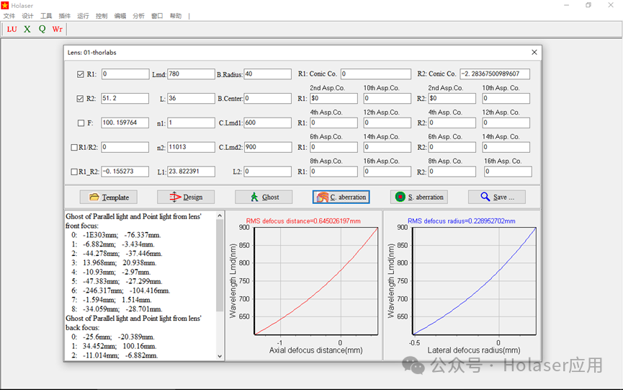Viewport: 623px width, 390px height.
Task: Click ghost list scrollbar down arrow
Action: tap(220, 356)
